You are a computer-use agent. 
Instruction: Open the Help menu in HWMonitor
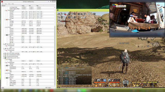pyautogui.click(x=13, y=4)
